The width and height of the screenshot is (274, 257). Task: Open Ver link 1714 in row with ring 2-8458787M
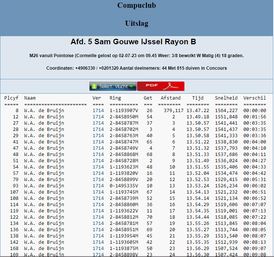[98, 123]
